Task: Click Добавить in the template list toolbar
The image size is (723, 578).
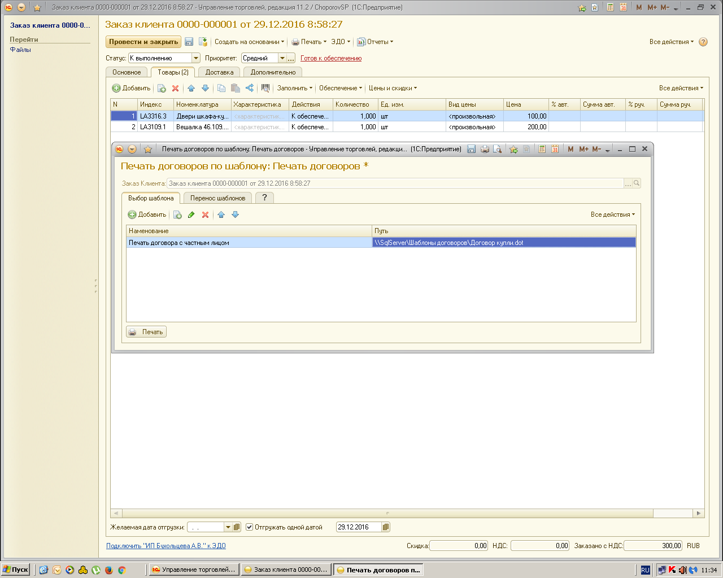Action: point(147,214)
